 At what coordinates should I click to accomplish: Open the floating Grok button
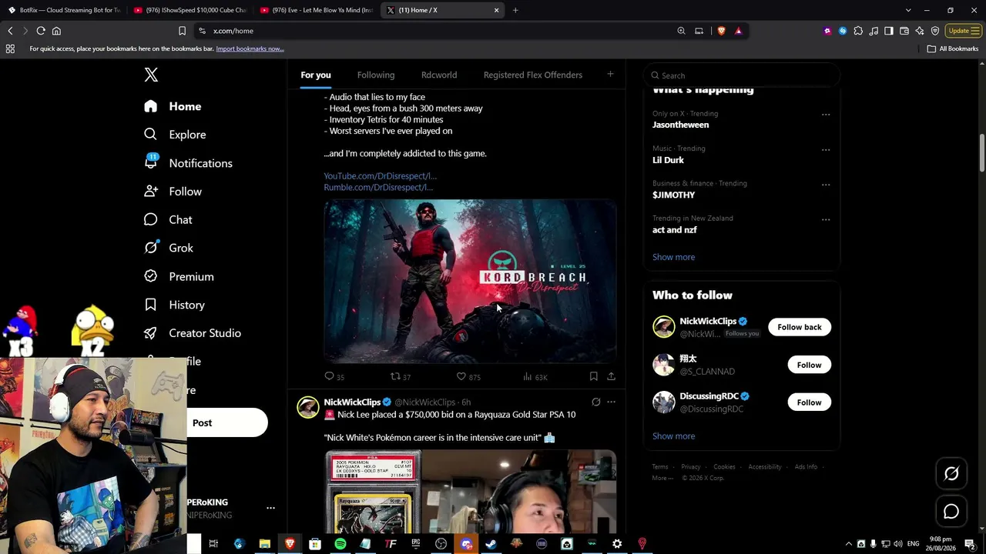951,474
